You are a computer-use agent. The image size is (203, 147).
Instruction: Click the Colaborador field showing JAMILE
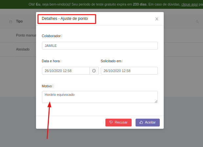pos(100,46)
